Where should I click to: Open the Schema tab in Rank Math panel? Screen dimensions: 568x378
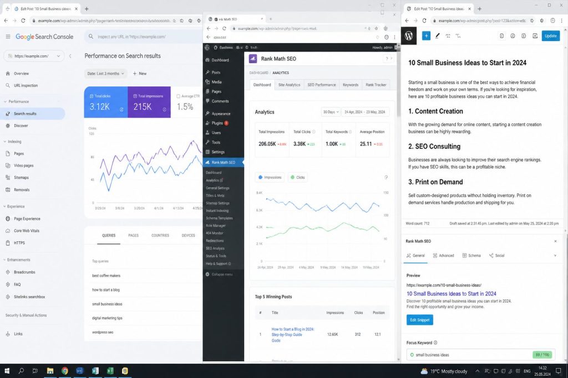(x=471, y=256)
